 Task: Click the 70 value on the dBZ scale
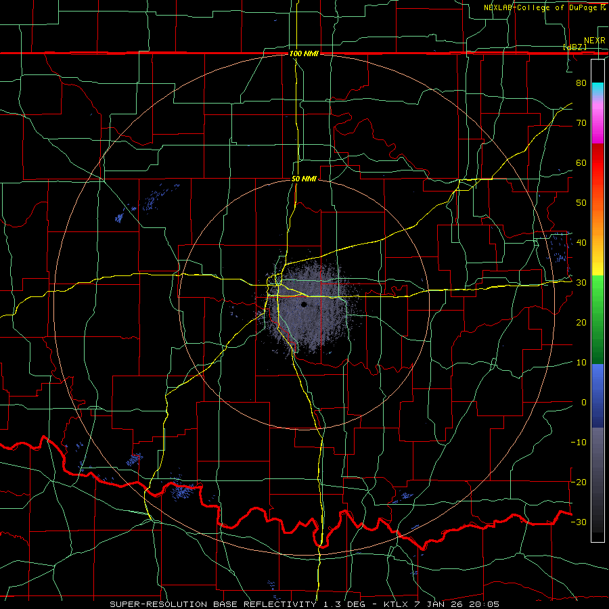click(581, 122)
